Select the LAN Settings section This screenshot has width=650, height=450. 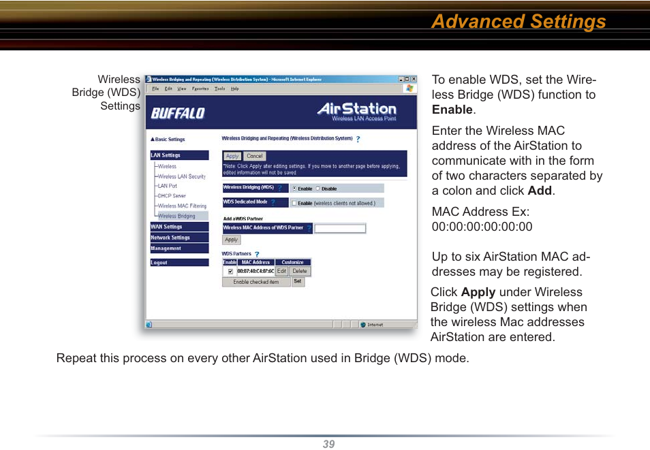179,155
